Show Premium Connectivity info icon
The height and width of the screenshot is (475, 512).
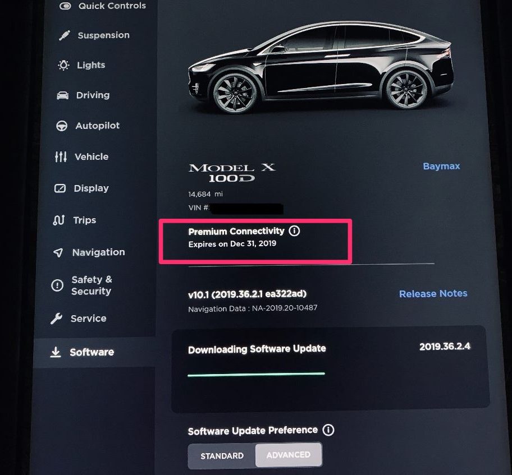294,231
